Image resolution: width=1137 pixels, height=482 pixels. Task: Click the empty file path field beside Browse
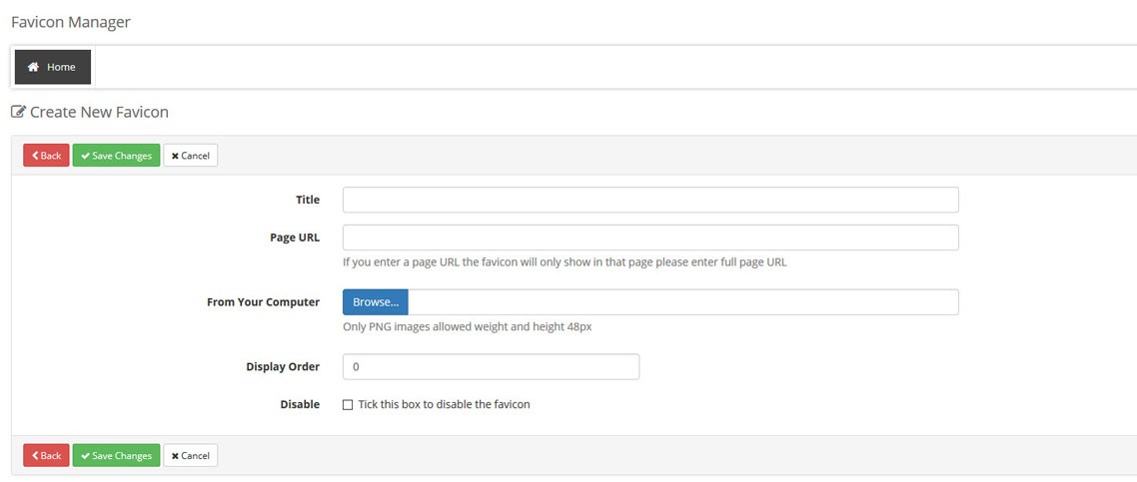coord(682,302)
